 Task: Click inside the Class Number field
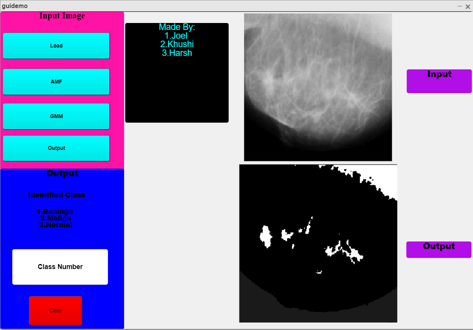click(x=60, y=267)
